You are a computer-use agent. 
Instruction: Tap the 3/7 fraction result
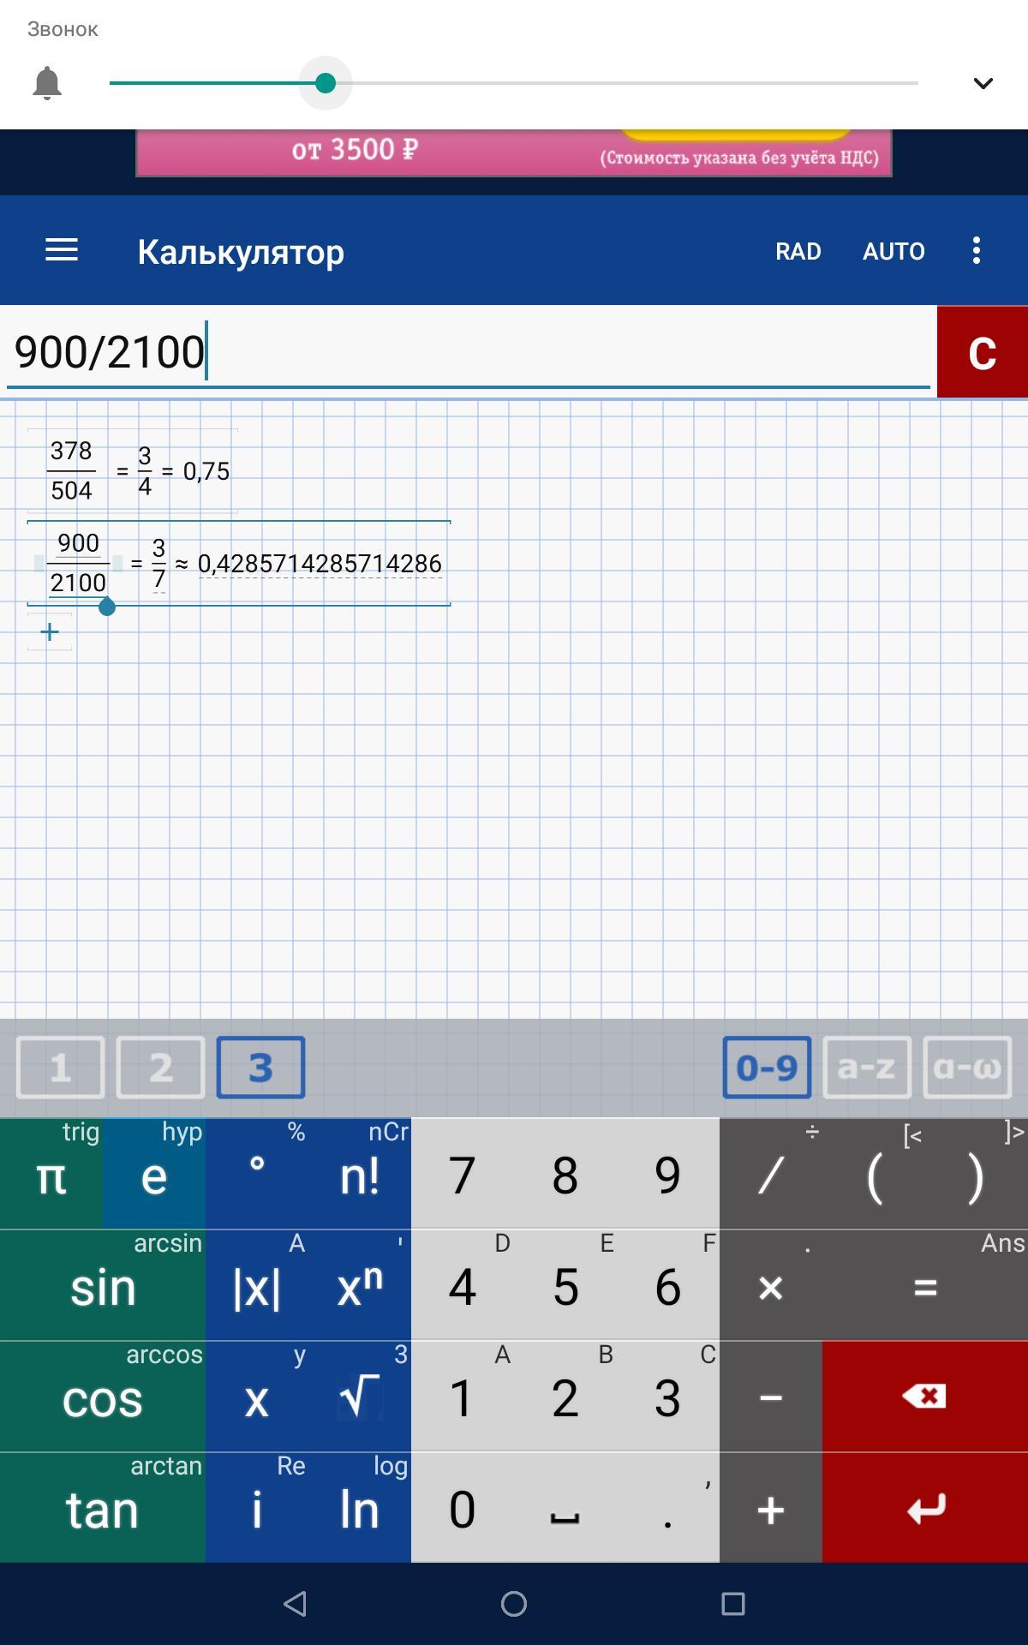[158, 564]
